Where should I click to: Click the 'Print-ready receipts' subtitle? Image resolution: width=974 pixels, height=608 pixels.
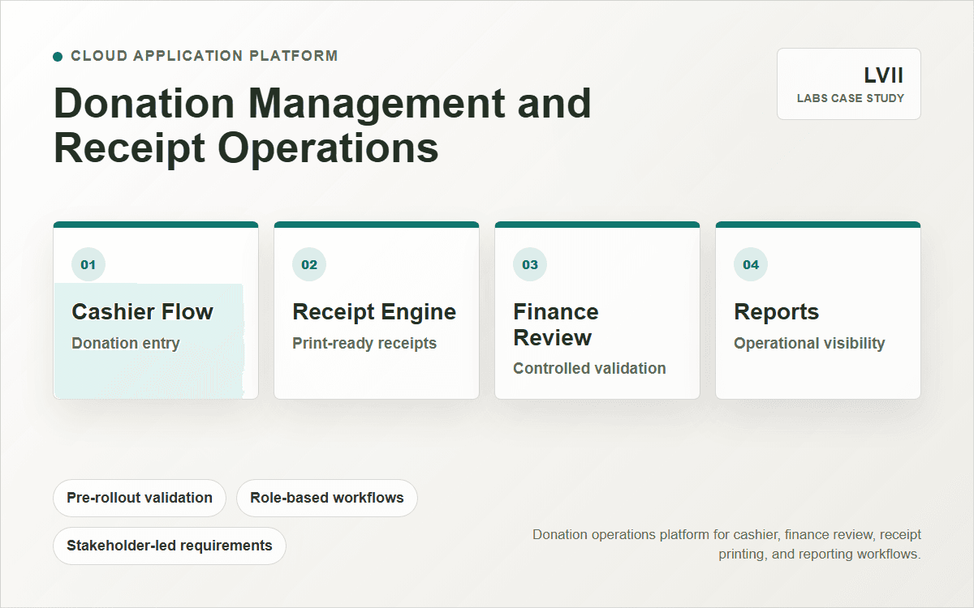coord(364,343)
